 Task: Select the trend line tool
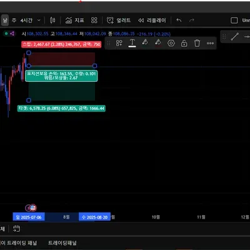235,37
